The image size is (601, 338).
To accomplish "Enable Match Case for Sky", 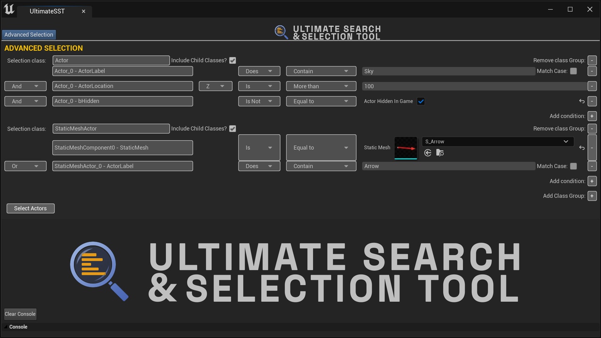I will click(573, 71).
